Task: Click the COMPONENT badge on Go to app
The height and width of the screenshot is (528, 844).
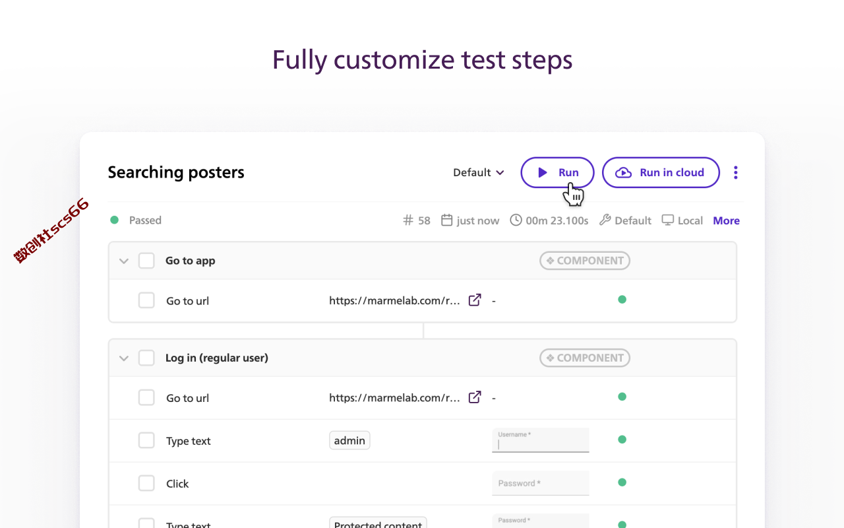Action: point(585,261)
